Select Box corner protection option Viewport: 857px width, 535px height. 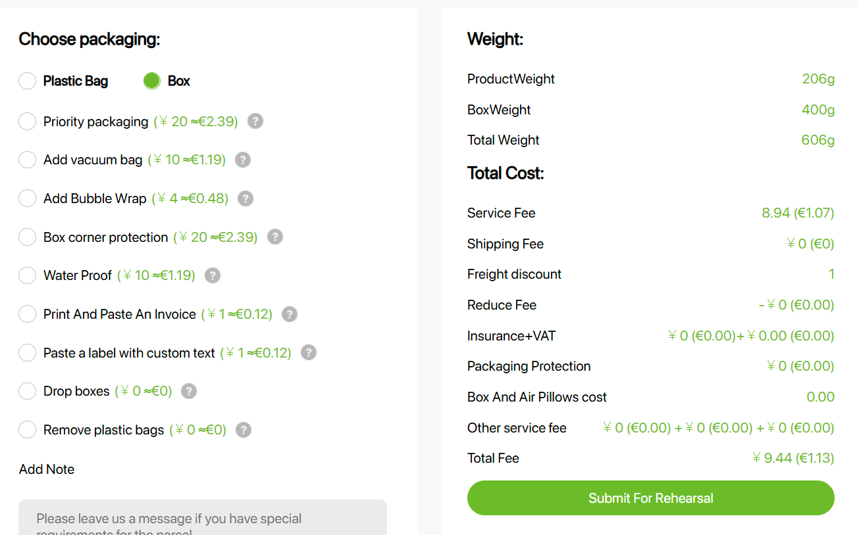[27, 237]
